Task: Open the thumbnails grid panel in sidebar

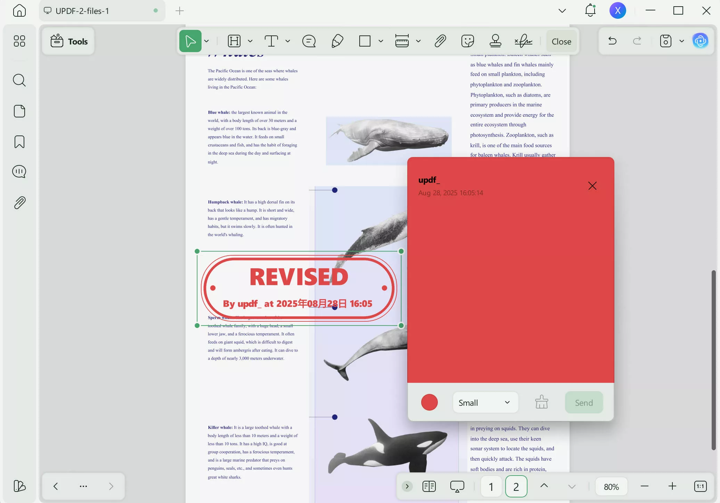Action: click(x=19, y=41)
